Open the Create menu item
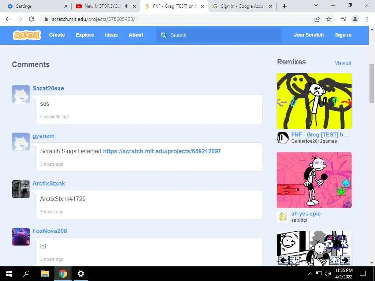The width and height of the screenshot is (375, 281). [57, 35]
